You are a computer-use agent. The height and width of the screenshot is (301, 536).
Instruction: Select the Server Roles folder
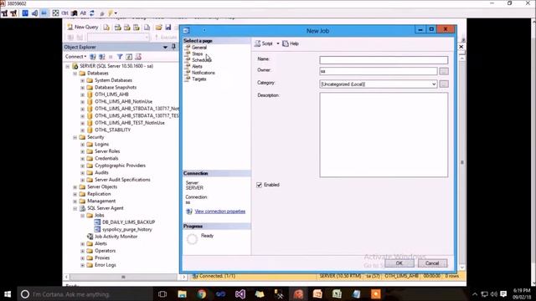tap(107, 151)
